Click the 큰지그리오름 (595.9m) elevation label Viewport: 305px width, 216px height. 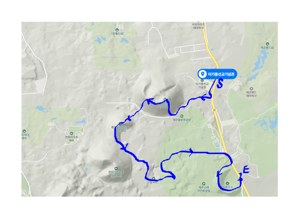coord(116,174)
